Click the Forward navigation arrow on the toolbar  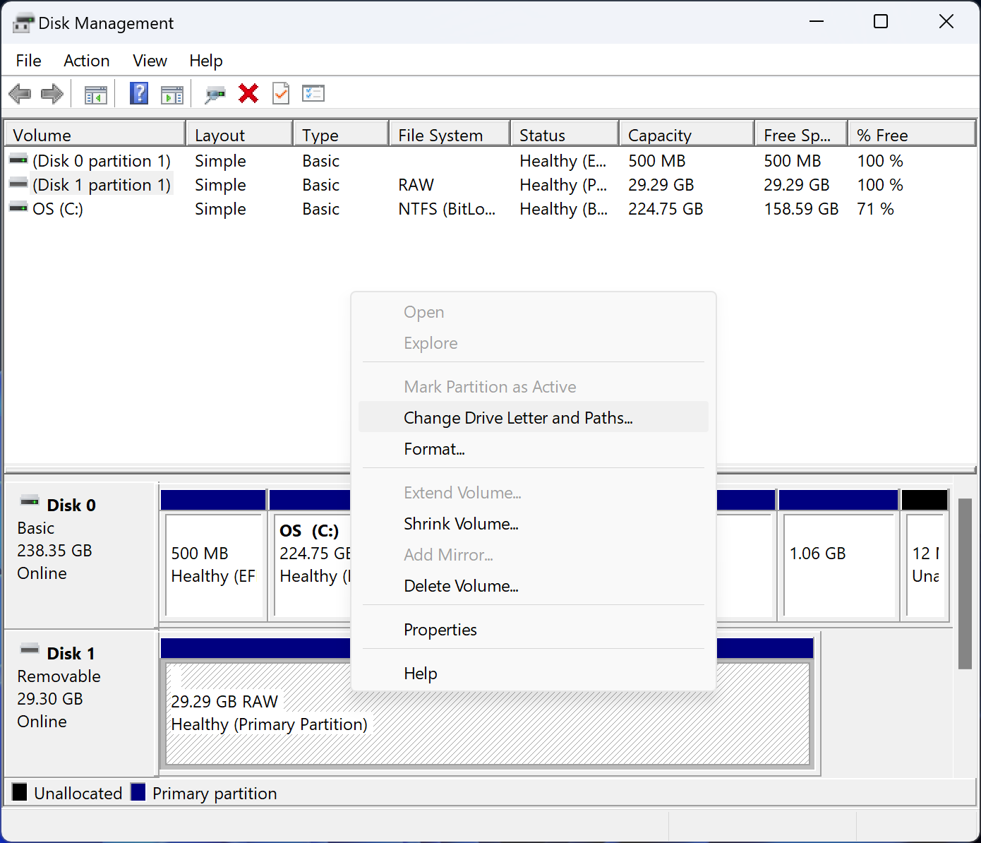click(x=52, y=93)
